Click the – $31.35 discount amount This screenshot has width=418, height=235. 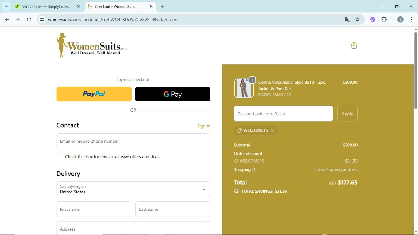(349, 161)
